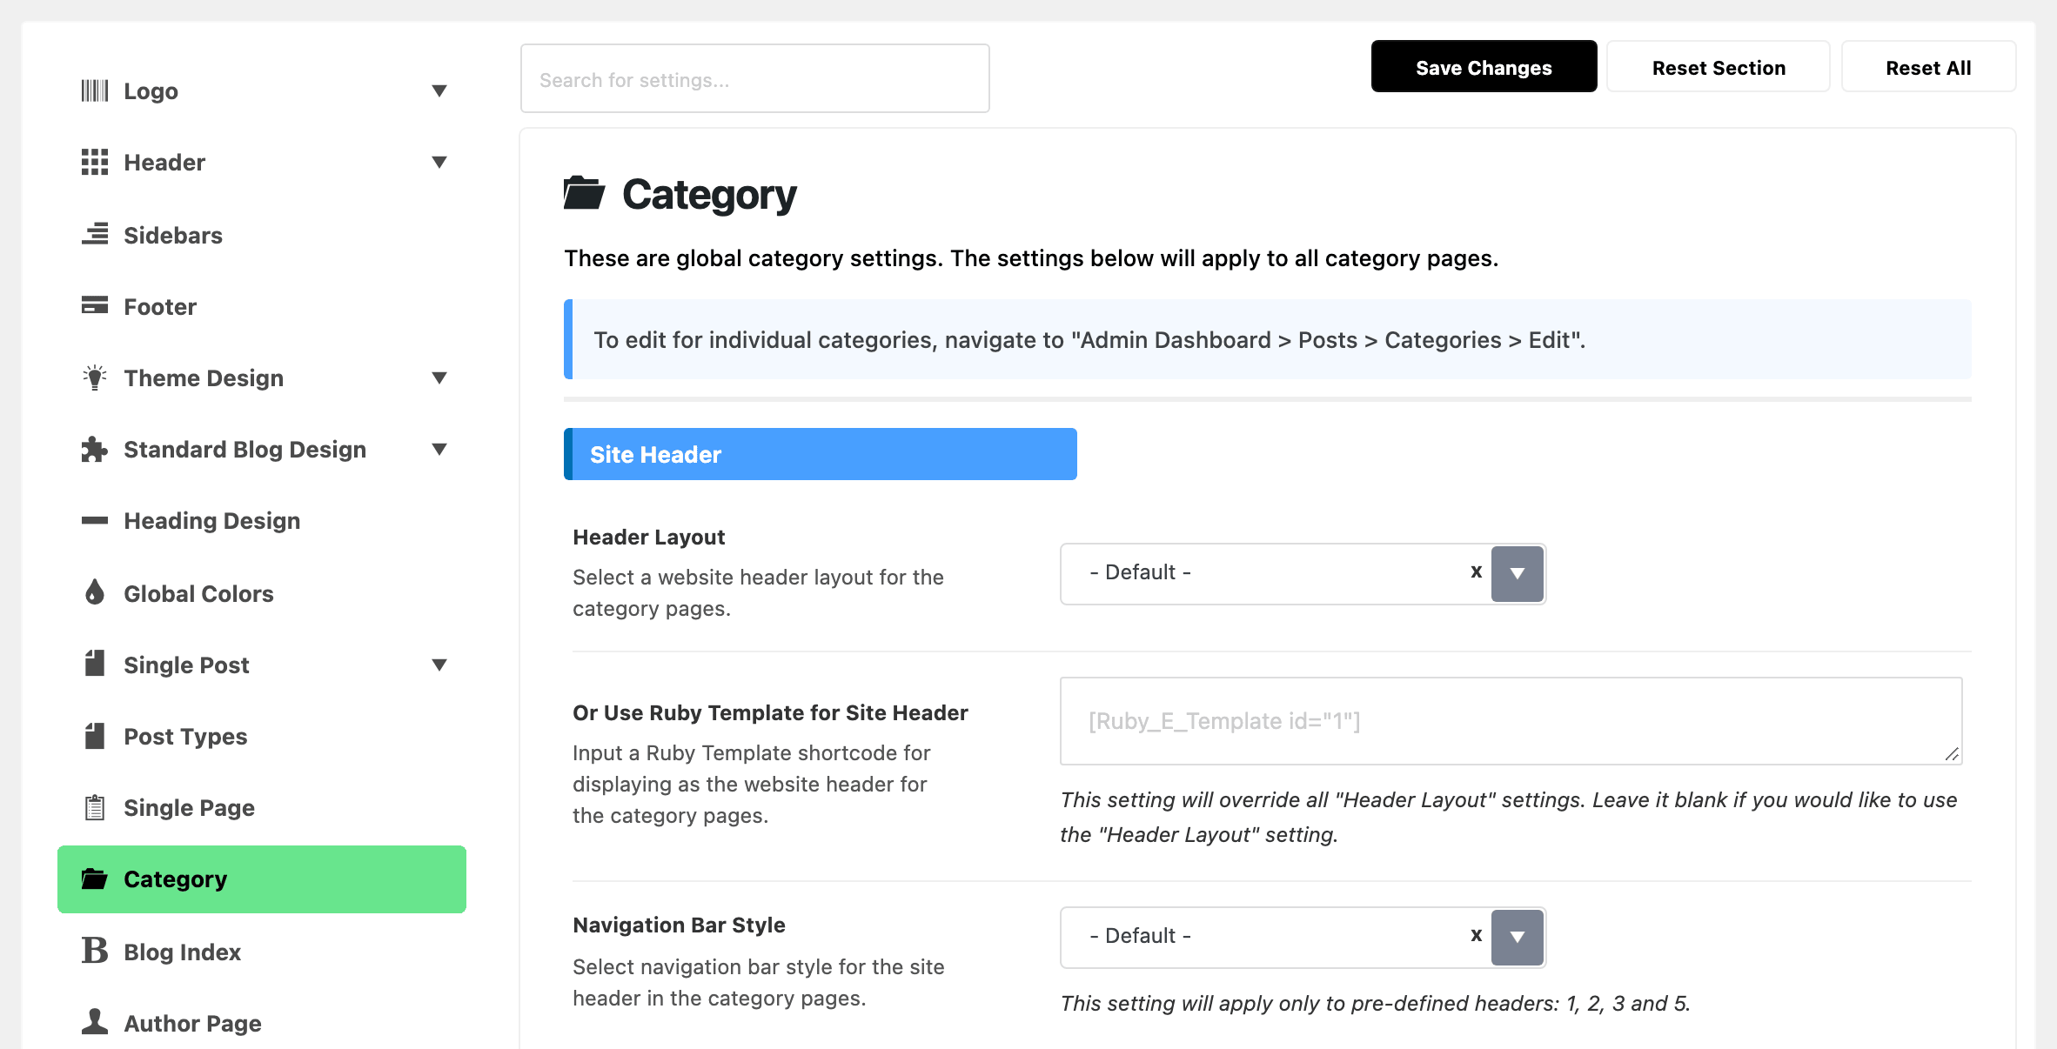Click the Navigation Bar Style Default select box
This screenshot has height=1049, width=2057.
click(1303, 937)
